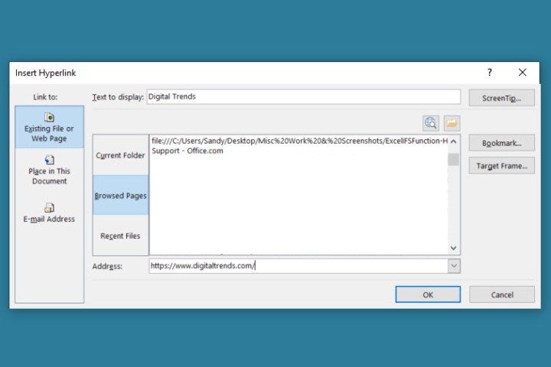The width and height of the screenshot is (551, 367).
Task: Confirm with the OK button
Action: 428,294
